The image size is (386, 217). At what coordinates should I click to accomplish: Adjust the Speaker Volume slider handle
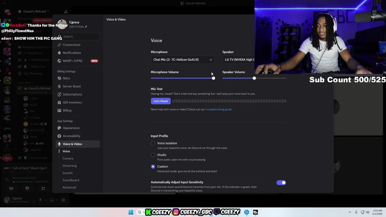coord(254,78)
